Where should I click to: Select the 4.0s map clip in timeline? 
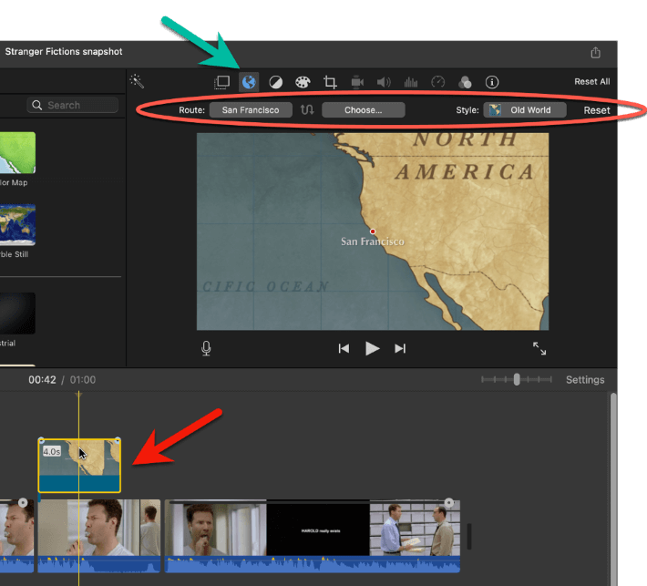pos(79,466)
